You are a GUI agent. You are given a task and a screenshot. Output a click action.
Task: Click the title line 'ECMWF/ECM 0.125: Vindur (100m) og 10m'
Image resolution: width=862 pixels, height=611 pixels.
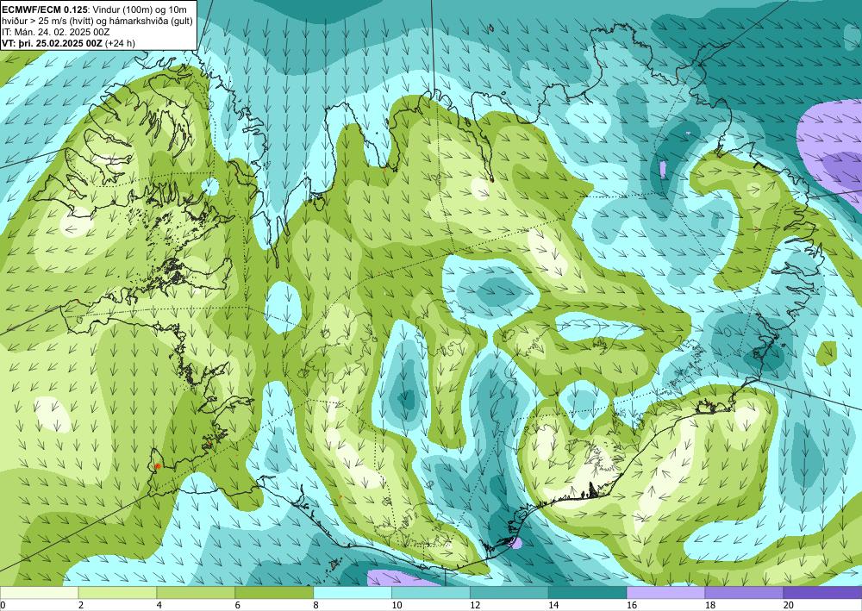[x=95, y=9]
